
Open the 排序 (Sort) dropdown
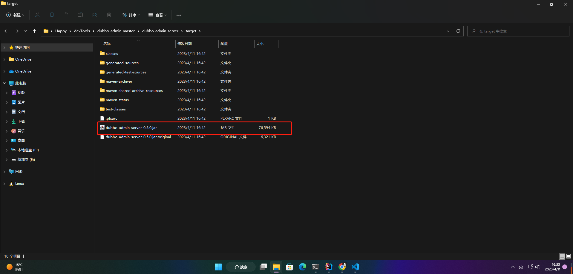click(x=131, y=15)
